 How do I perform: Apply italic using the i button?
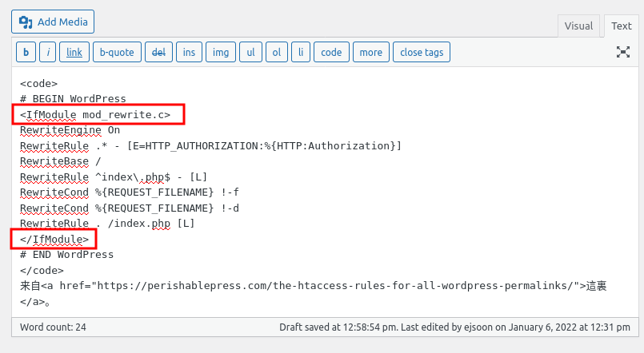coord(49,53)
